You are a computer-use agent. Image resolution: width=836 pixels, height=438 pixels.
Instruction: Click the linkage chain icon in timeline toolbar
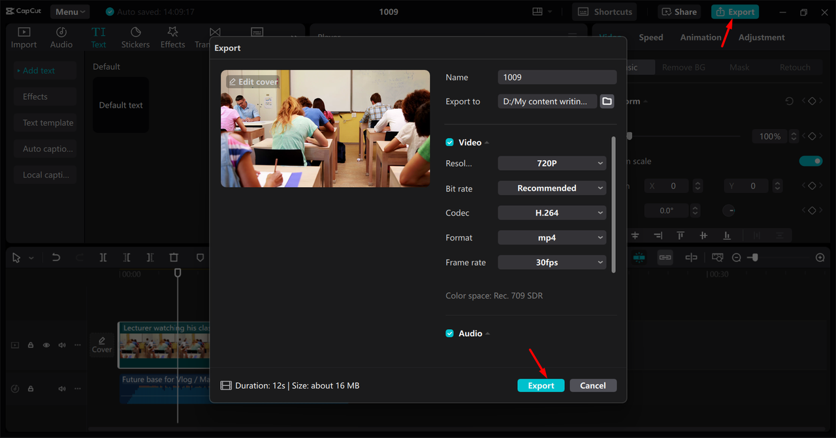tap(665, 257)
